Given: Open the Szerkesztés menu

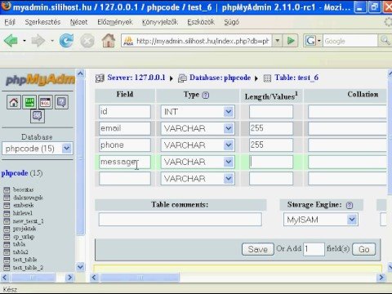Looking at the screenshot, I should point(42,22).
